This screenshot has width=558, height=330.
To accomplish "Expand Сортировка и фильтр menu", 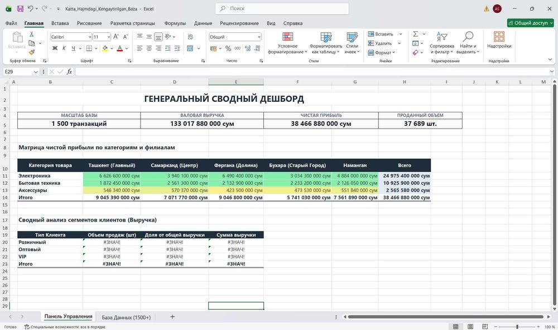I will pos(441,43).
